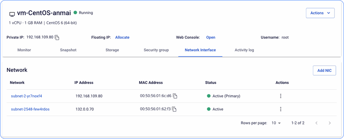Switch to the Monitor tab
The image size is (344, 139).
point(24,50)
